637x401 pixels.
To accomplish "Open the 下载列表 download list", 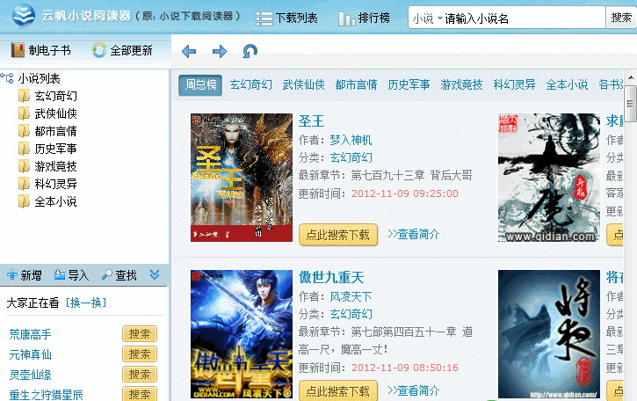I will (287, 18).
